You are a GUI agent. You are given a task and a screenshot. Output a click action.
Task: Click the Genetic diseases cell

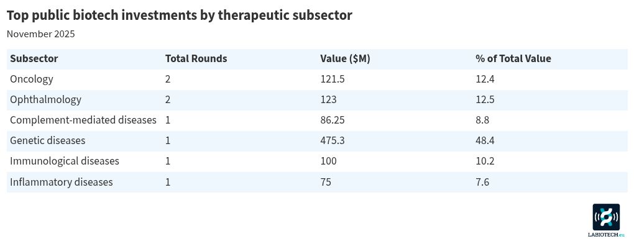pyautogui.click(x=48, y=141)
